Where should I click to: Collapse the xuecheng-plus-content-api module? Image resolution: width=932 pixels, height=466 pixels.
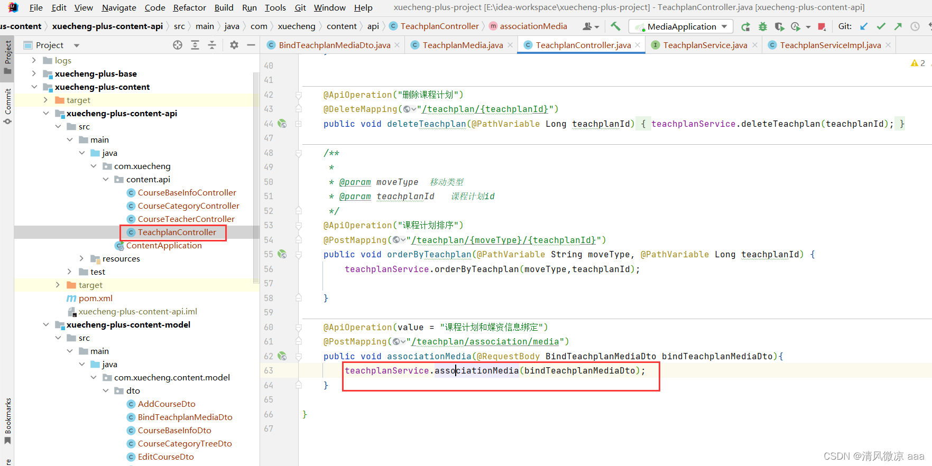[x=46, y=113]
